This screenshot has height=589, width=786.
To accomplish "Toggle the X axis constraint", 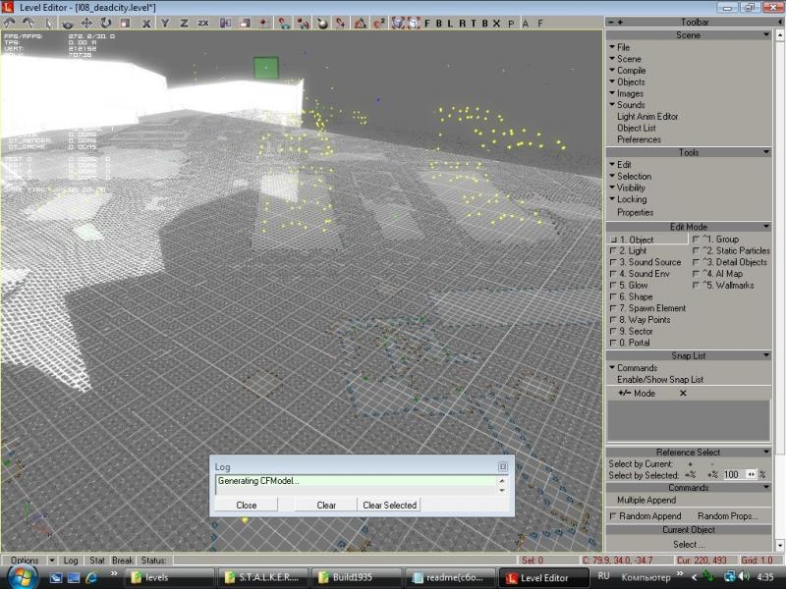I will tap(147, 23).
